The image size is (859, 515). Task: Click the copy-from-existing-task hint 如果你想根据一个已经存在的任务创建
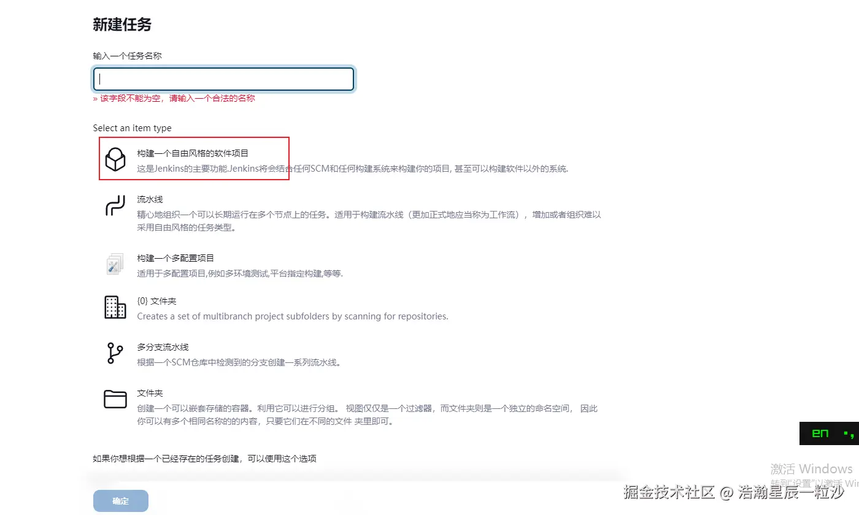[x=205, y=459]
